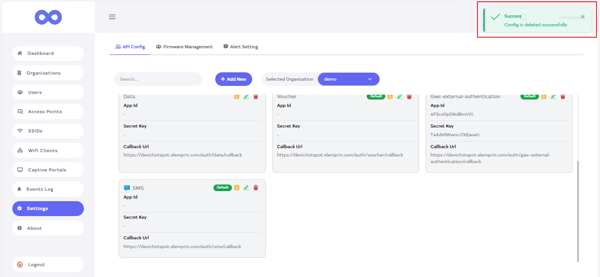Switch to the Firmware Management tab
The width and height of the screenshot is (600, 277).
pos(184,47)
